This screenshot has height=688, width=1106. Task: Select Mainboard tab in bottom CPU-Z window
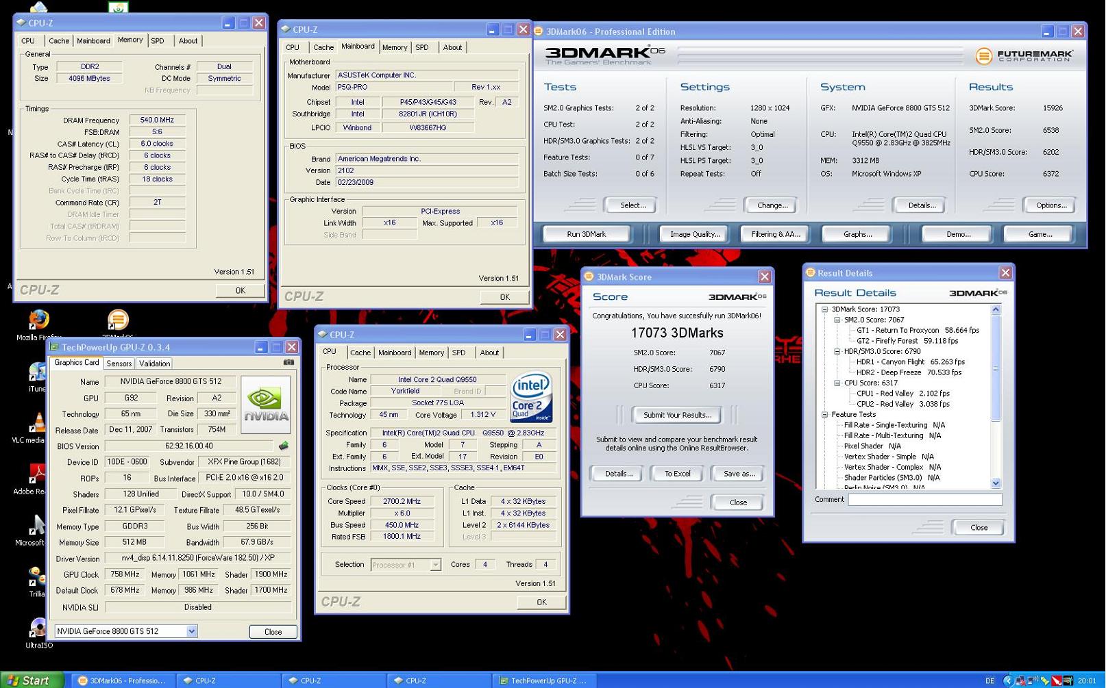point(395,353)
